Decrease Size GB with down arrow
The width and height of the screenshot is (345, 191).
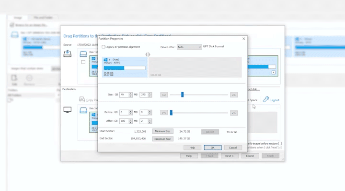(x=131, y=96)
